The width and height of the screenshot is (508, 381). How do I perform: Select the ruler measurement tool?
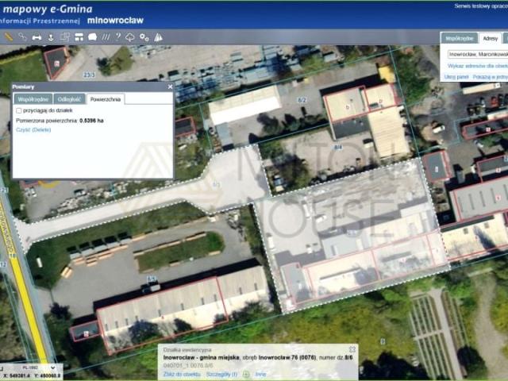click(9, 37)
